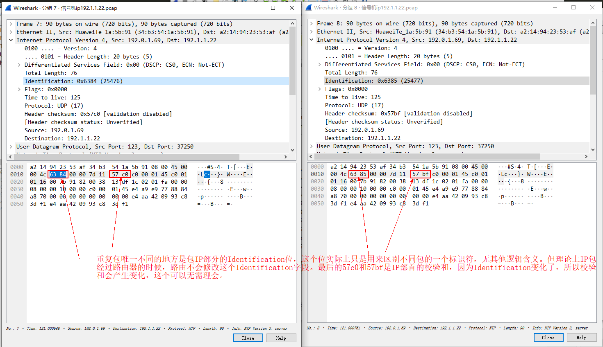Expand Ethernet II row in Frame 8 window
603x347 pixels.
click(312, 32)
